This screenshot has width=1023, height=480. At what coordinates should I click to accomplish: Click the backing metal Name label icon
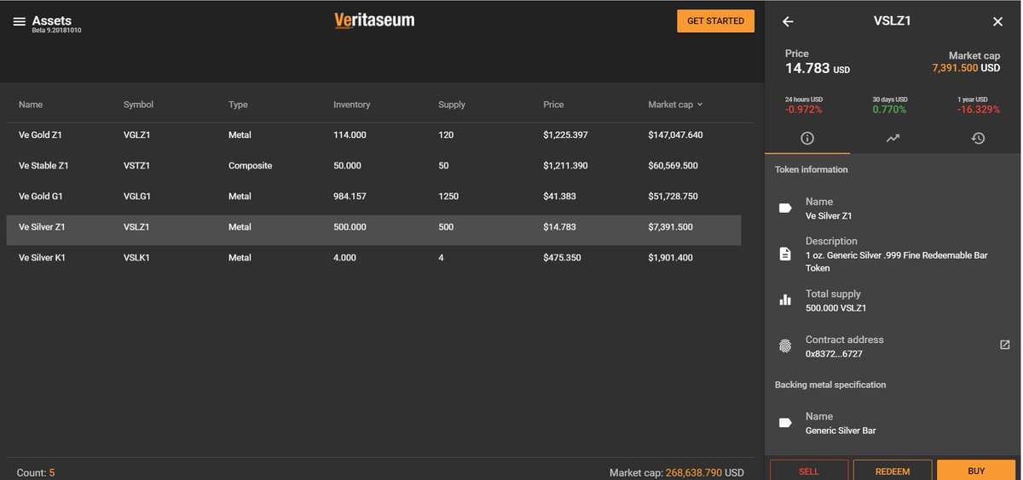click(785, 422)
